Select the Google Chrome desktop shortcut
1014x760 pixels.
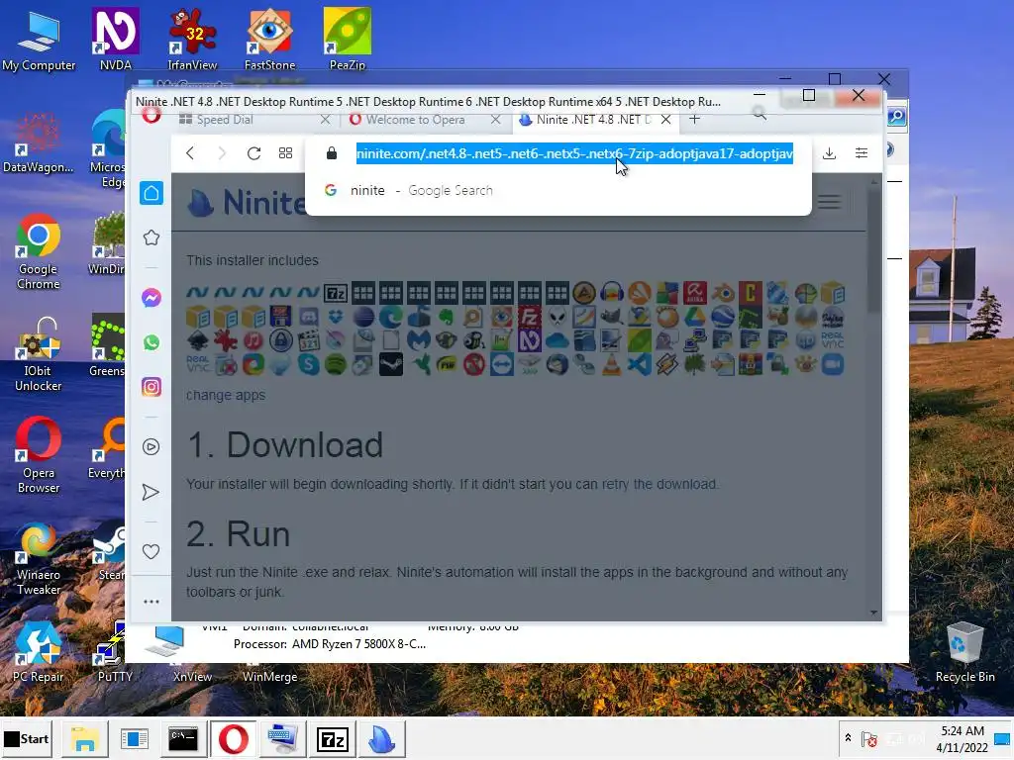tap(39, 250)
